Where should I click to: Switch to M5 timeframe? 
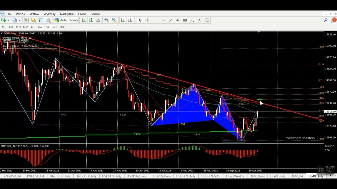pyautogui.click(x=11, y=27)
